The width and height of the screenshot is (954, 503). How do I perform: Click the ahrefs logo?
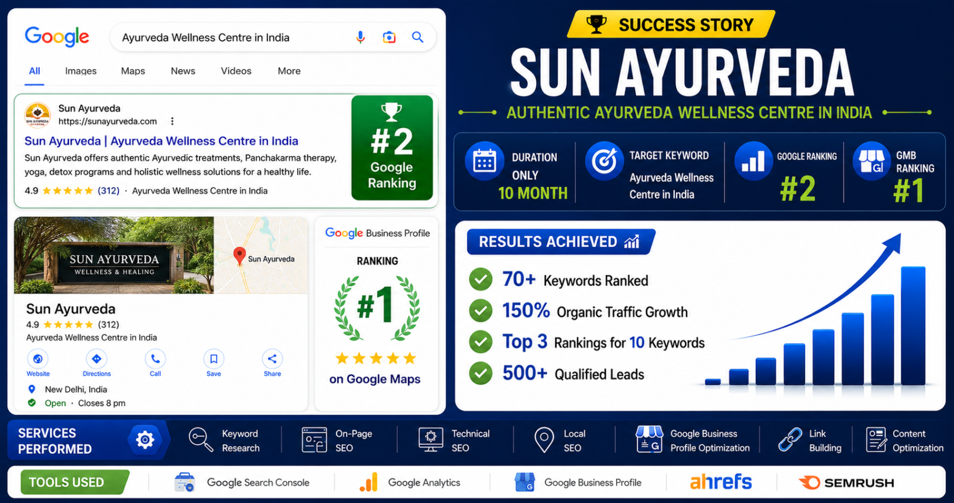tap(720, 482)
